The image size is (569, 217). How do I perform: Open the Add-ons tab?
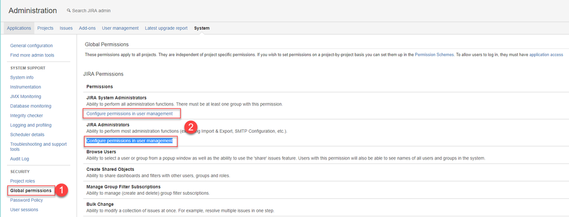88,28
